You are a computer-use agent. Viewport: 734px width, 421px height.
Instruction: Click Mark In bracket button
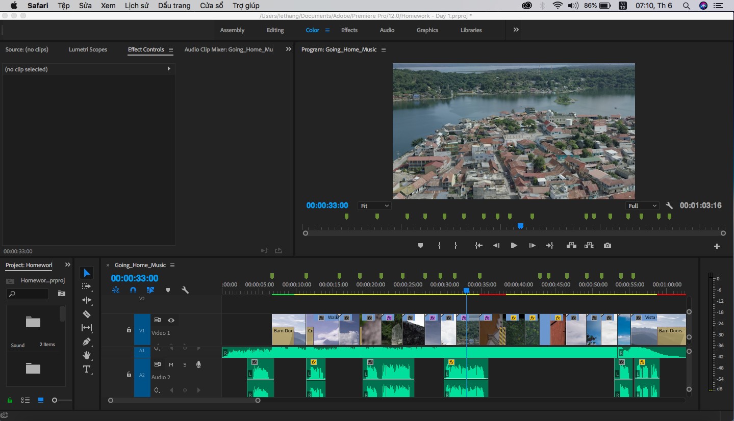pyautogui.click(x=439, y=246)
